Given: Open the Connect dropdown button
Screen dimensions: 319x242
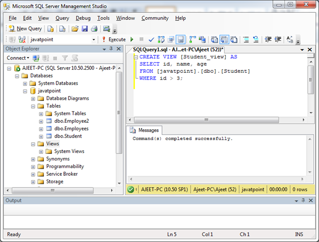Looking at the screenshot, I should (18, 58).
